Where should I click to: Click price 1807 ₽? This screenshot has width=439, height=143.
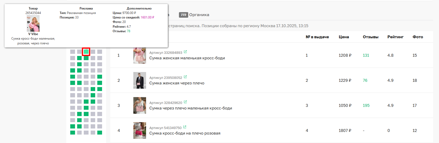(345, 131)
